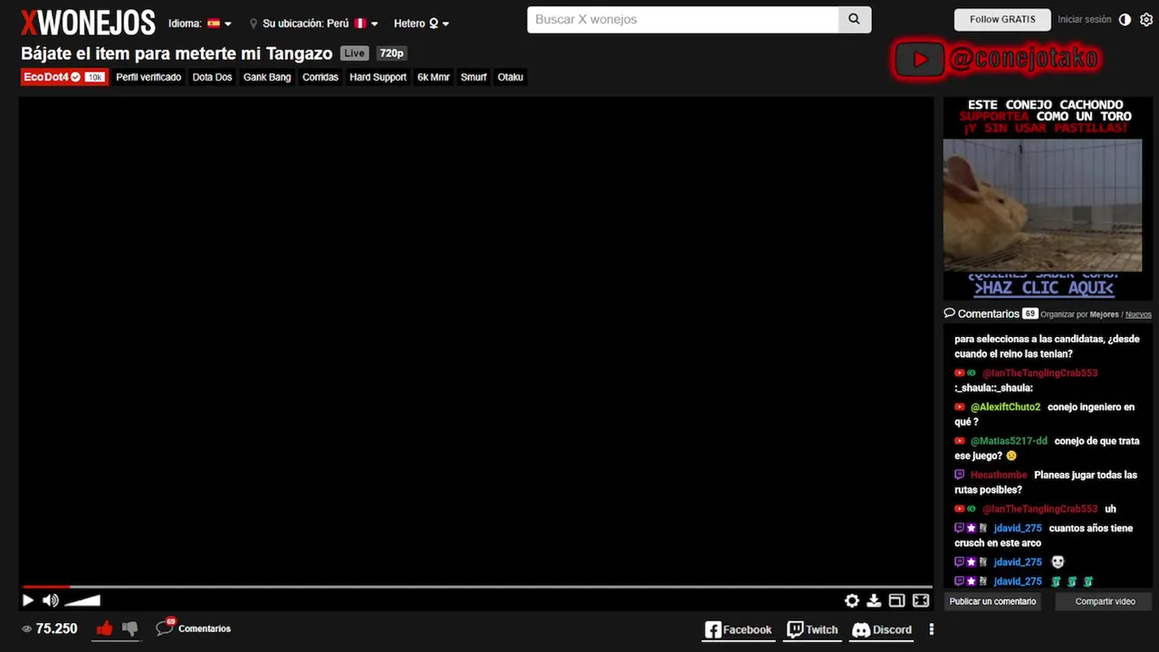Open the header settings gear icon

tap(1146, 19)
